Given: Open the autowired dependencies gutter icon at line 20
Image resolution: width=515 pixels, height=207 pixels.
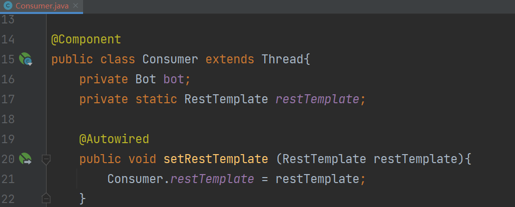Looking at the screenshot, I should click(x=26, y=159).
